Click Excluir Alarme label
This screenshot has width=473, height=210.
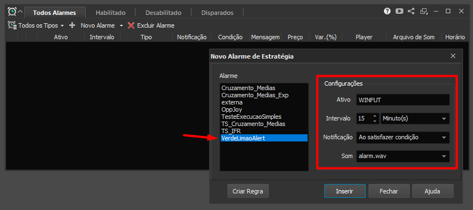pos(155,25)
